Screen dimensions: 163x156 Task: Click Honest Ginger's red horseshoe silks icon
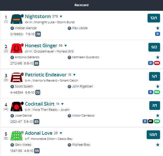coord(17,48)
